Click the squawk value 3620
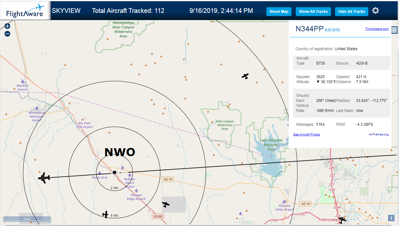 tap(320, 77)
